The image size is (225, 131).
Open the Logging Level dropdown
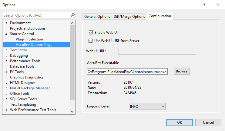(x=147, y=106)
